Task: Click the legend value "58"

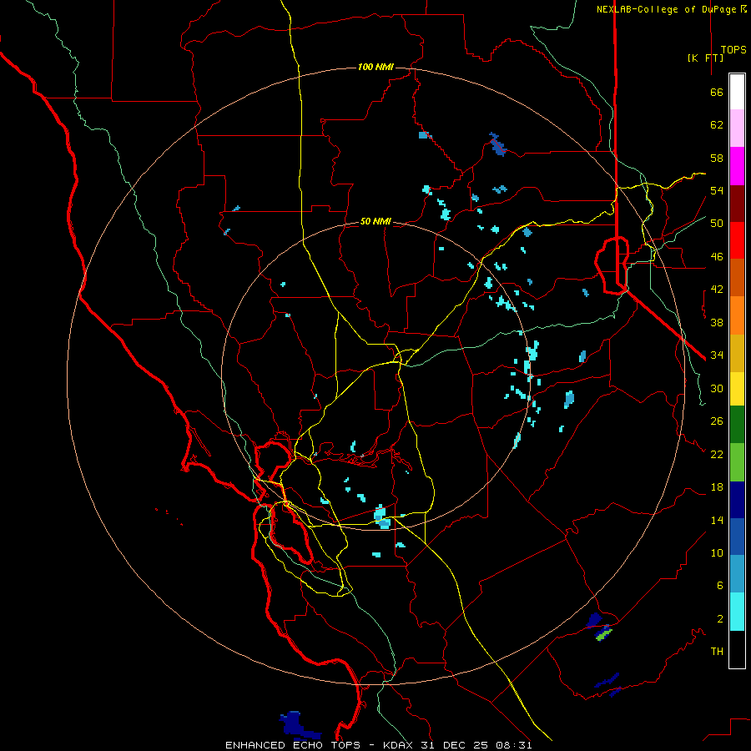Action: point(717,158)
